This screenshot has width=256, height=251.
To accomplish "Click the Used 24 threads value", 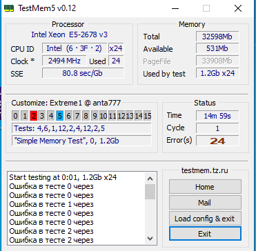I will (x=116, y=61).
